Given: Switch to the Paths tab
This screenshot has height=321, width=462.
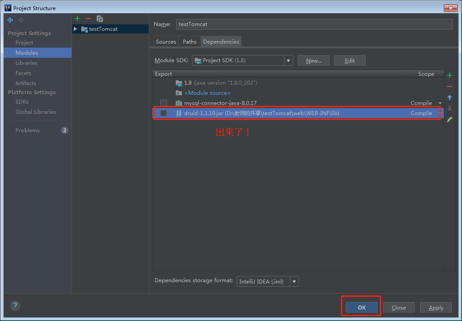Looking at the screenshot, I should click(189, 42).
